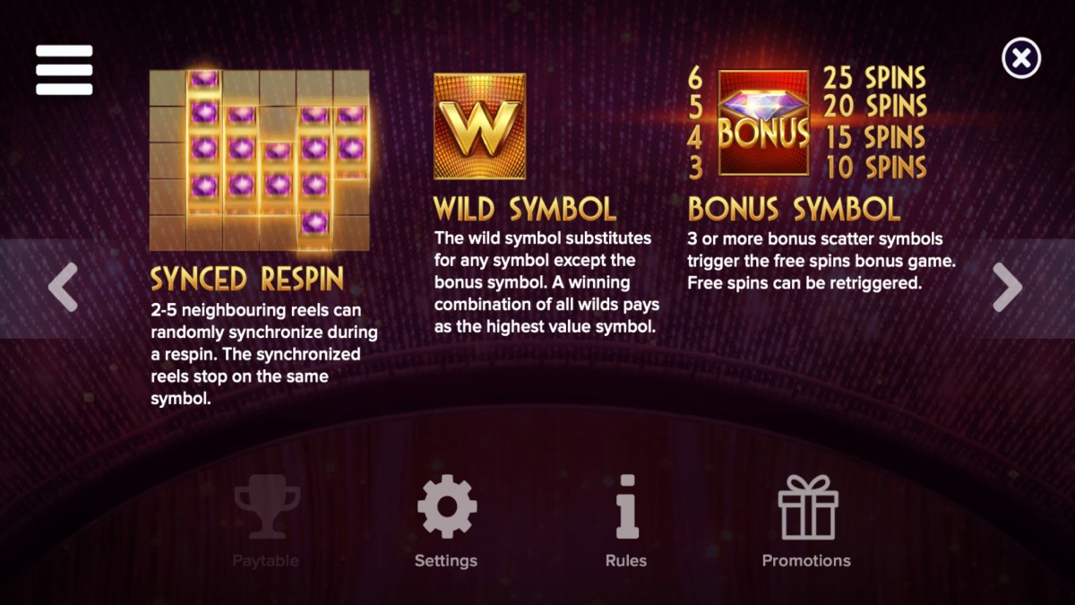Open the Rules info icon
This screenshot has width=1075, height=605.
click(626, 506)
